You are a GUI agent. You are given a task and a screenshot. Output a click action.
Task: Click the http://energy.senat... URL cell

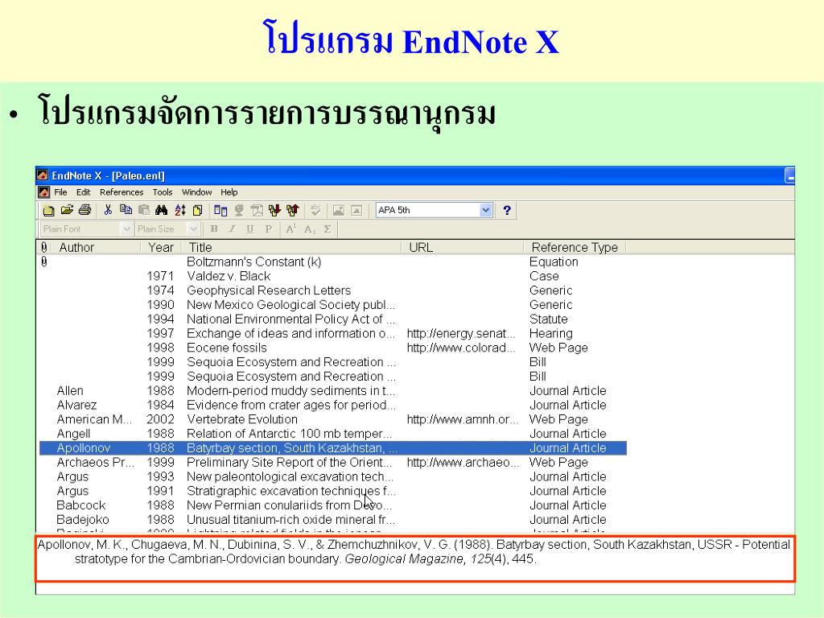[x=461, y=333]
